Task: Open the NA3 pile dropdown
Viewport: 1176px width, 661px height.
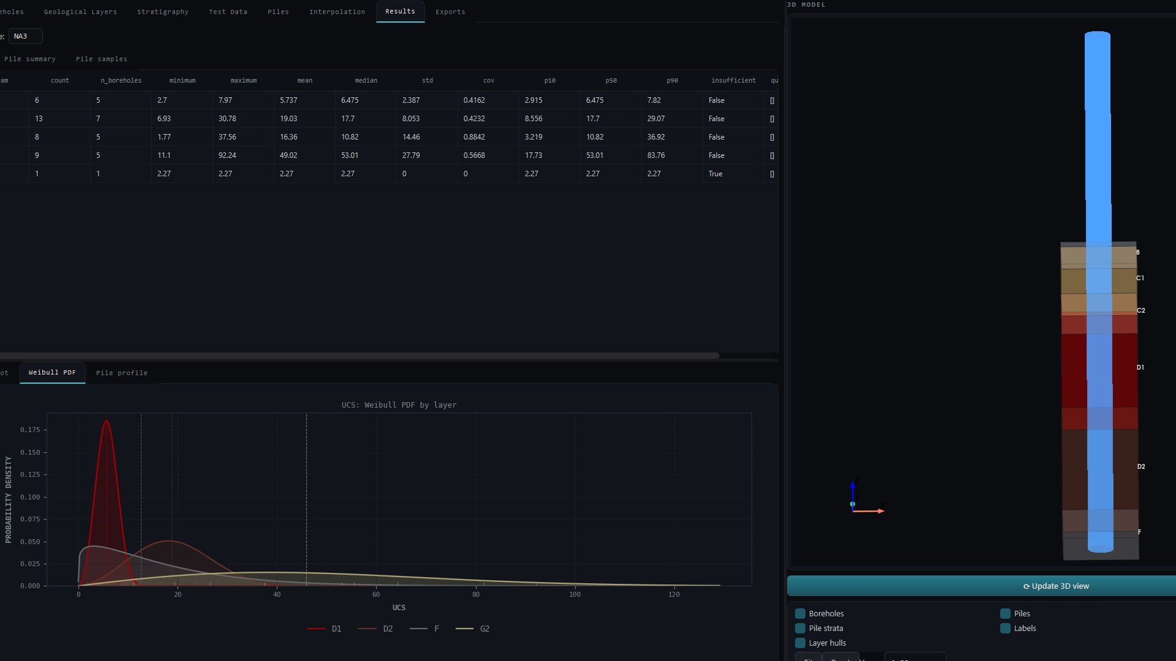Action: tap(25, 36)
